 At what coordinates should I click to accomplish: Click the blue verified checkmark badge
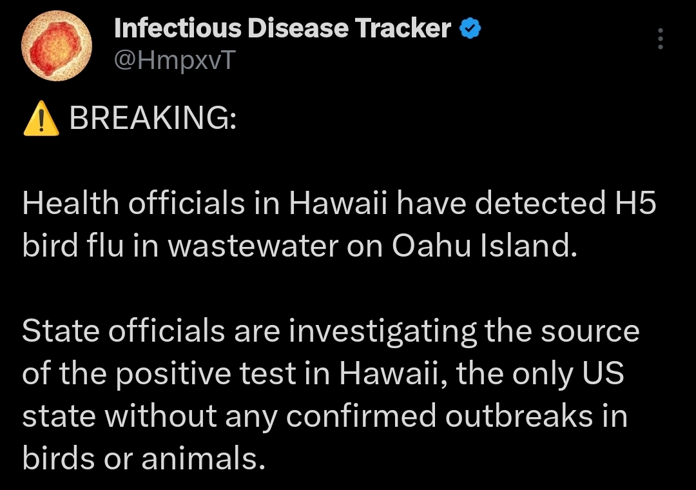[x=469, y=28]
